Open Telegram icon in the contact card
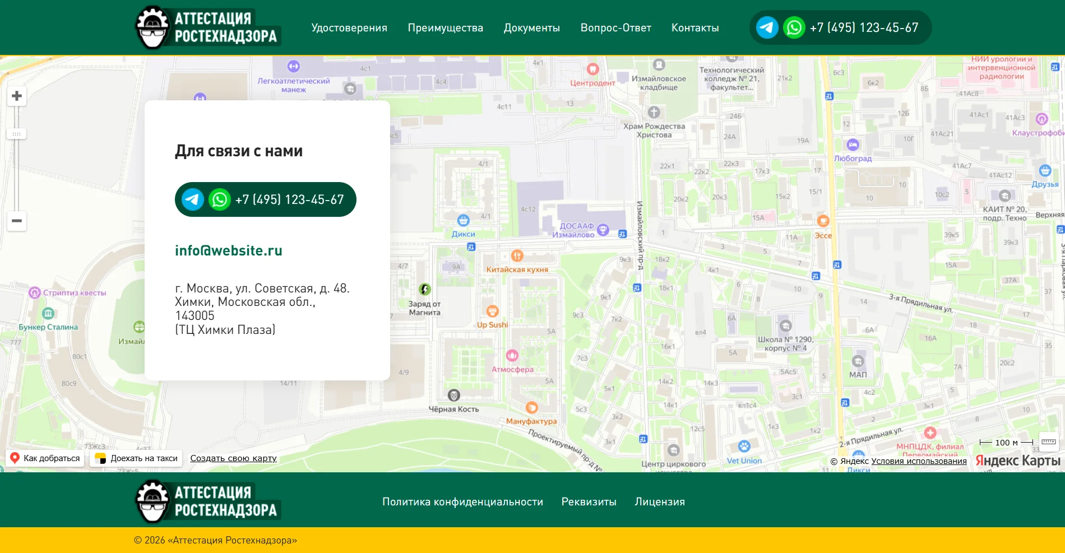 tap(192, 199)
